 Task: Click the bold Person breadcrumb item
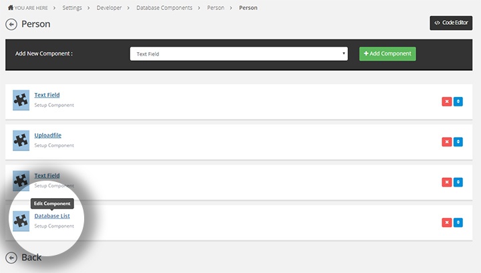[248, 7]
